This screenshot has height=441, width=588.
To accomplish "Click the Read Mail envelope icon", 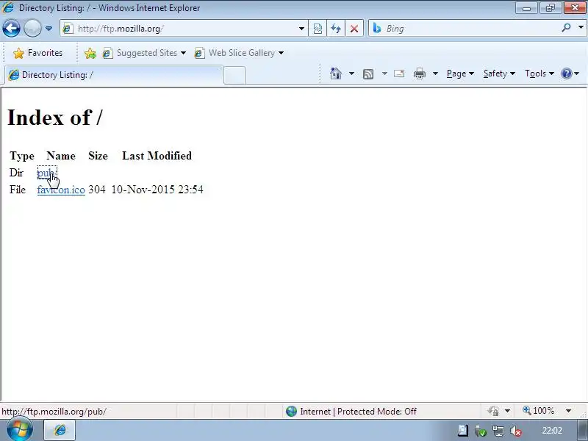I will pyautogui.click(x=399, y=73).
